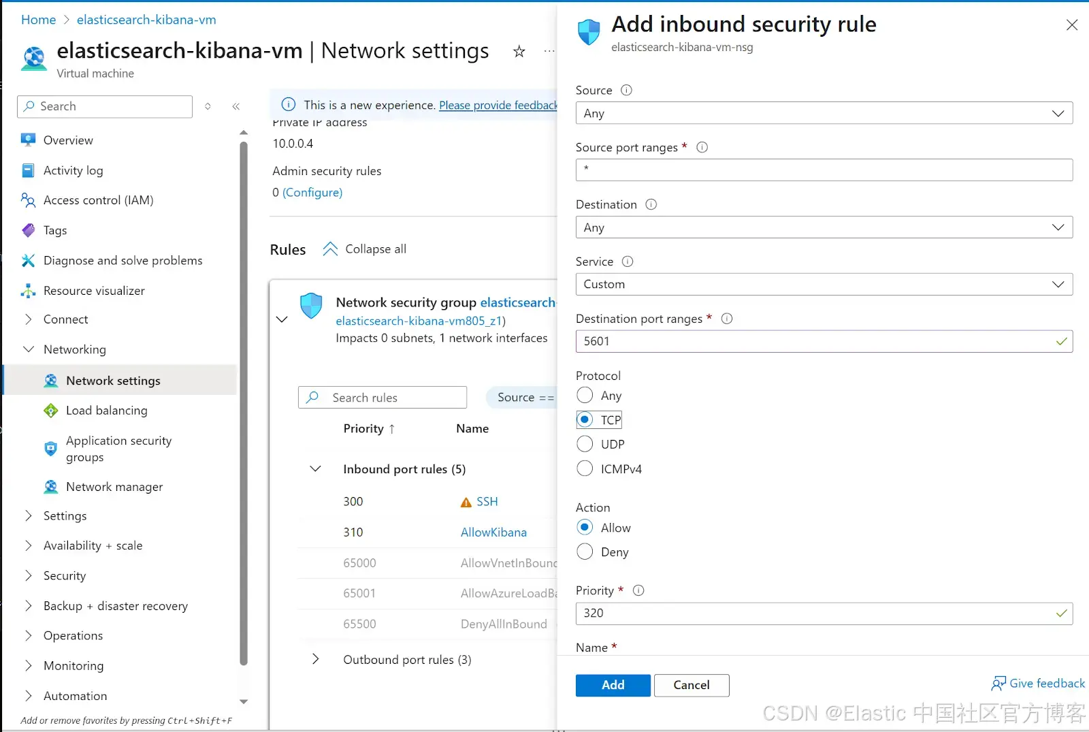Click the Give feedback icon in the panel footer
This screenshot has width=1089, height=732.
pyautogui.click(x=998, y=684)
